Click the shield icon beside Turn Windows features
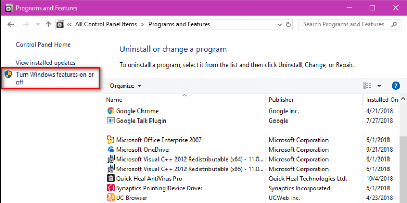 click(8, 75)
